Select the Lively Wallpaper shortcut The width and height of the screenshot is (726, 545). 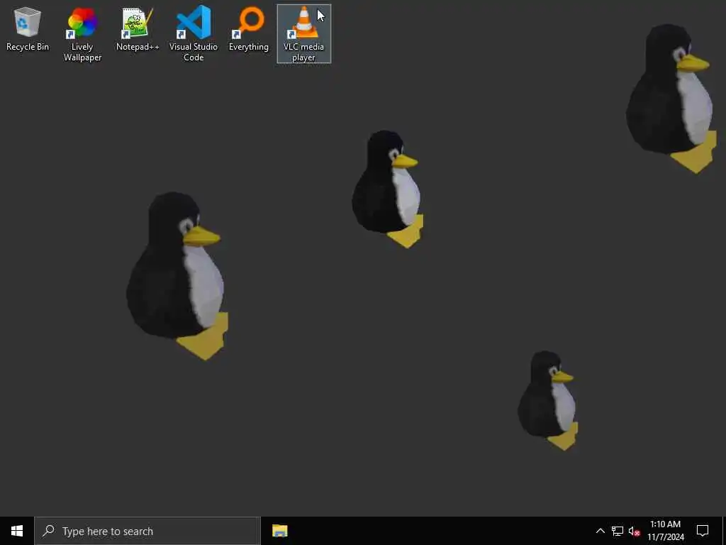coord(82,34)
